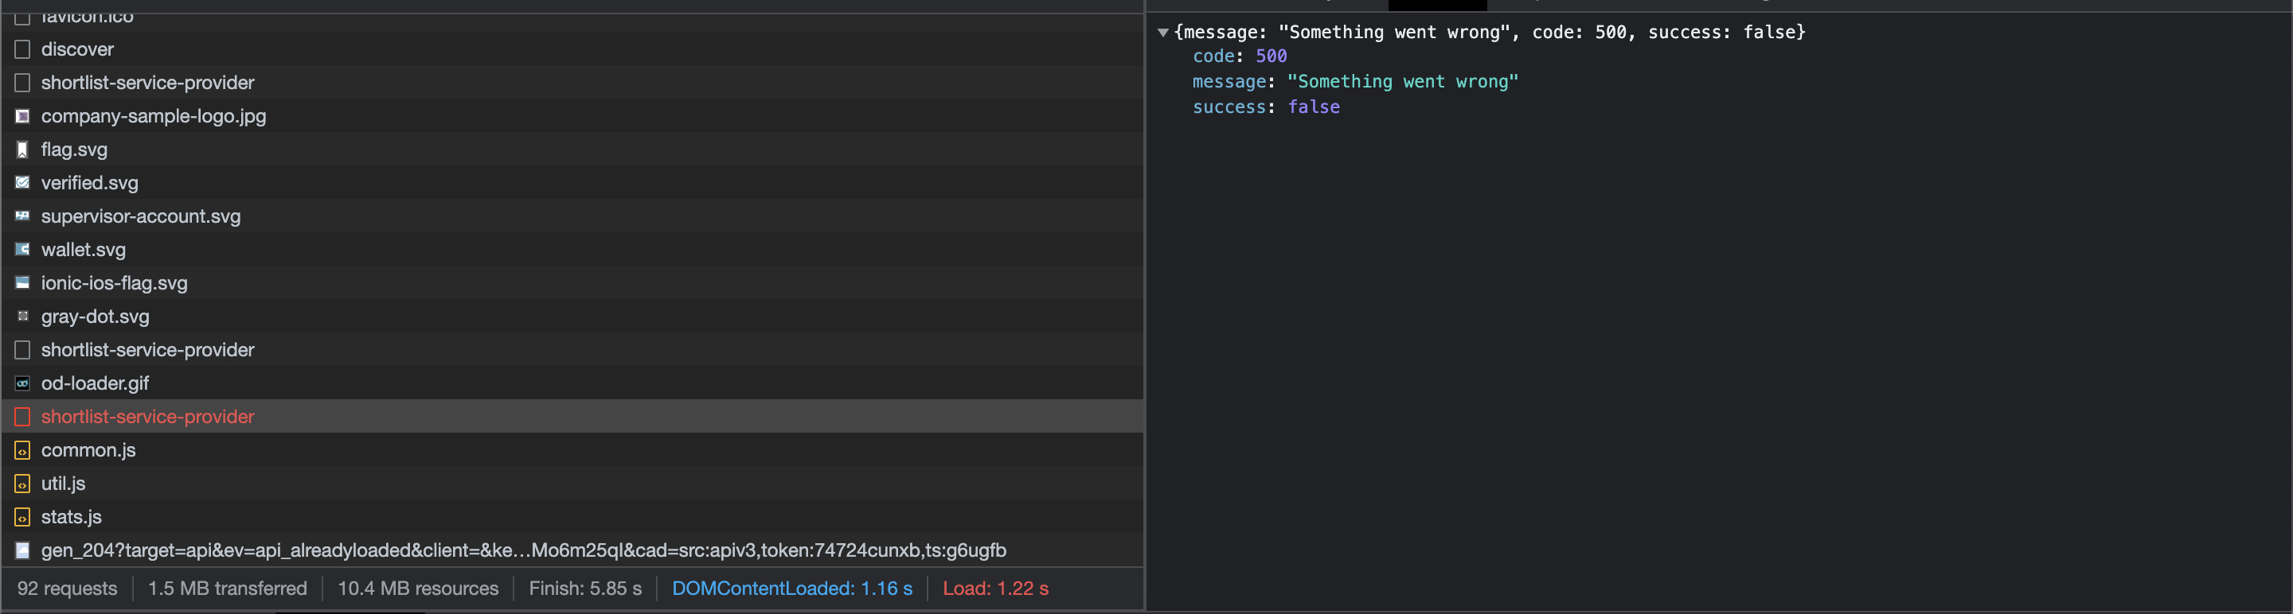The image size is (2293, 614).
Task: Click the script icon beside stats.js
Action: tap(22, 517)
